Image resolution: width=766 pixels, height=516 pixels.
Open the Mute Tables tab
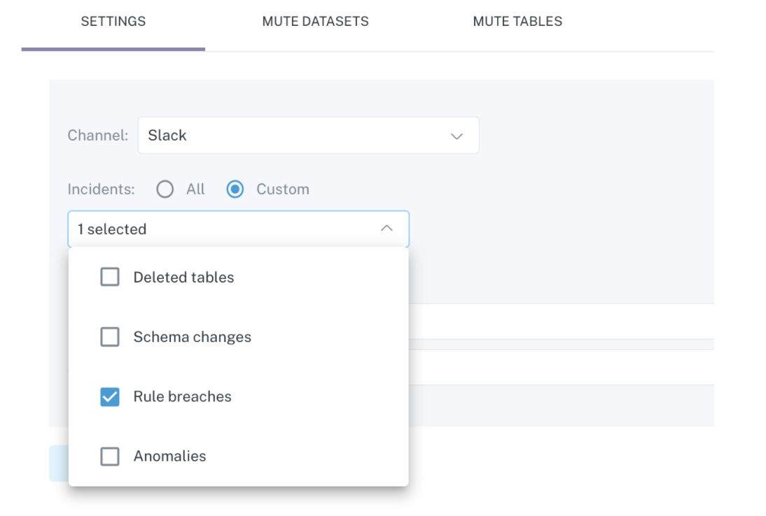pos(517,22)
